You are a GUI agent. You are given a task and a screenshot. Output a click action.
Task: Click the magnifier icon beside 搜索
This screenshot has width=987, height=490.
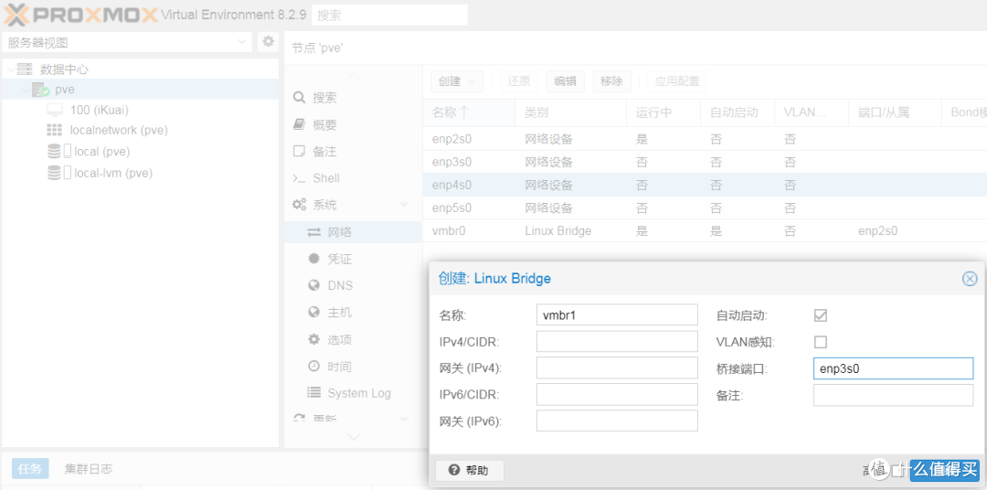click(299, 98)
